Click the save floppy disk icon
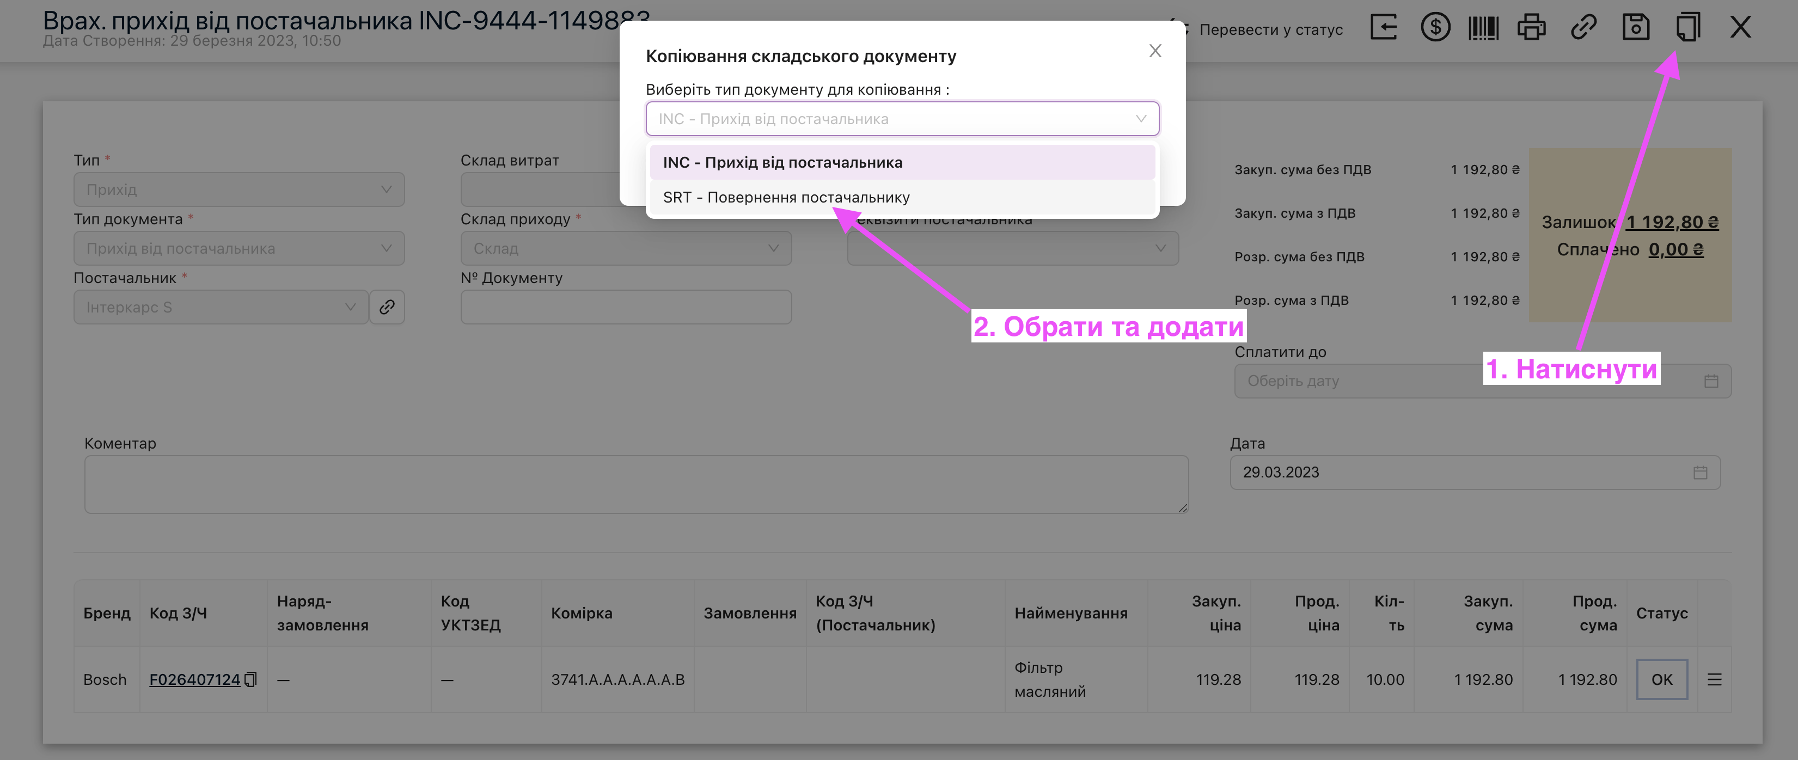The image size is (1798, 760). 1635,28
